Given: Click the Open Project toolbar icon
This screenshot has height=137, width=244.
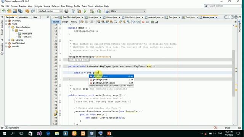Looking at the screenshot, I should pos(15,11).
